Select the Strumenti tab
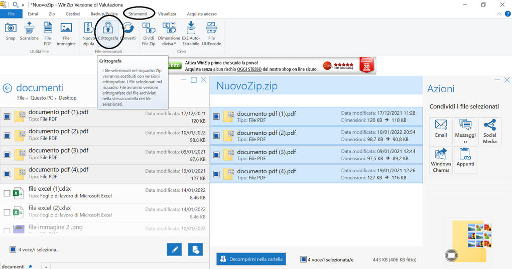 pyautogui.click(x=138, y=14)
